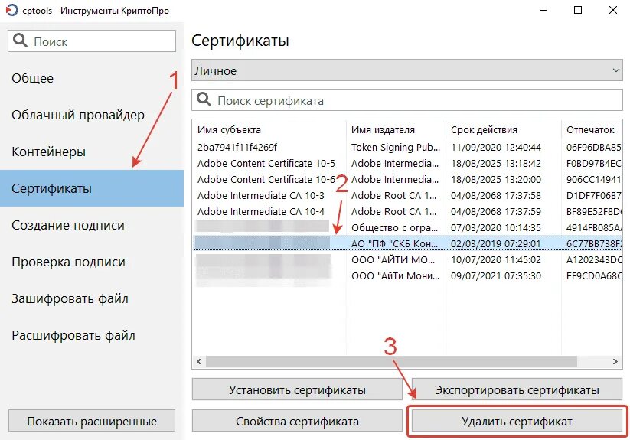Maximize the cptools window
630x440 pixels.
(578, 10)
